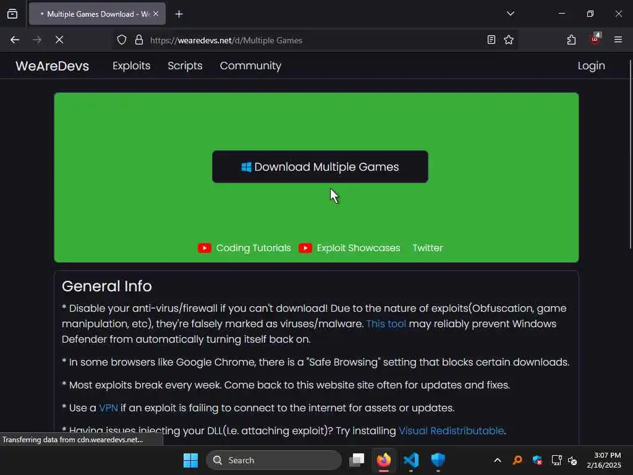Viewport: 633px width, 475px height.
Task: Click the General Info heading
Action: [107, 286]
